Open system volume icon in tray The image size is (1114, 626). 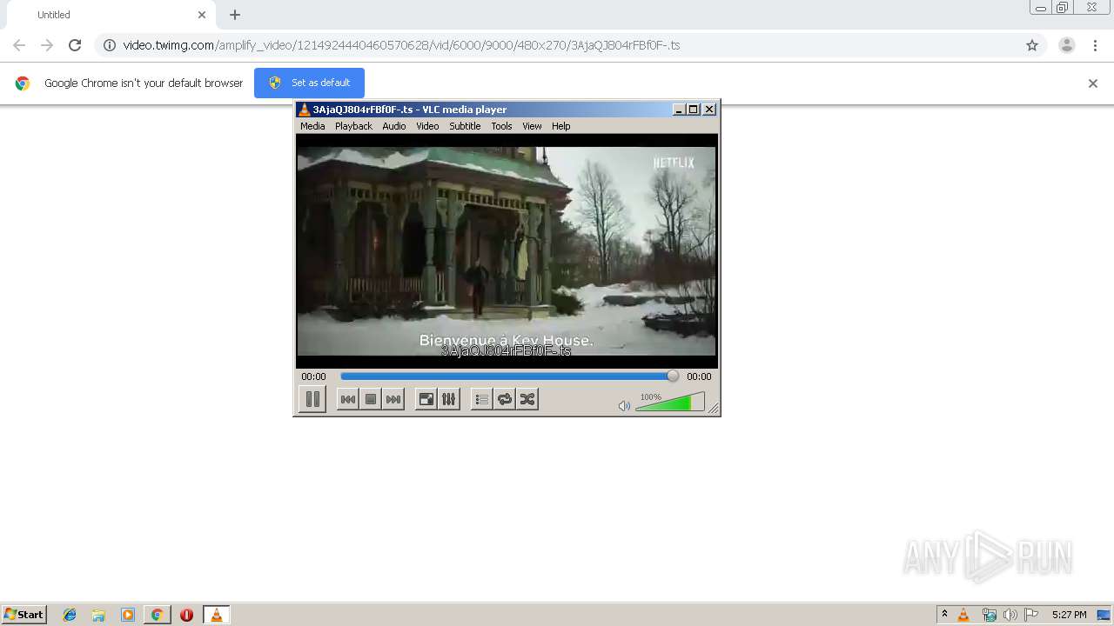(x=1010, y=615)
